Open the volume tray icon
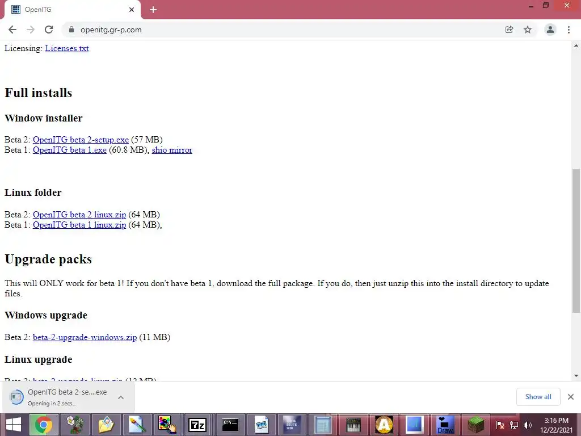The image size is (581, 436). 528,425
